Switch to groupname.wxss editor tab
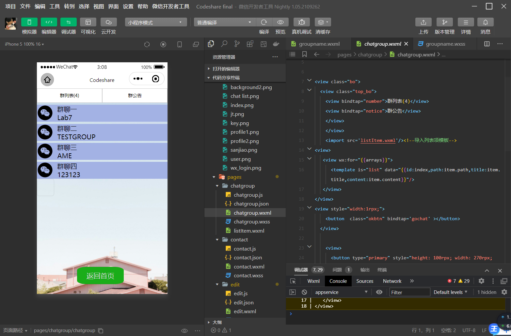Image resolution: width=511 pixels, height=336 pixels. click(x=445, y=44)
